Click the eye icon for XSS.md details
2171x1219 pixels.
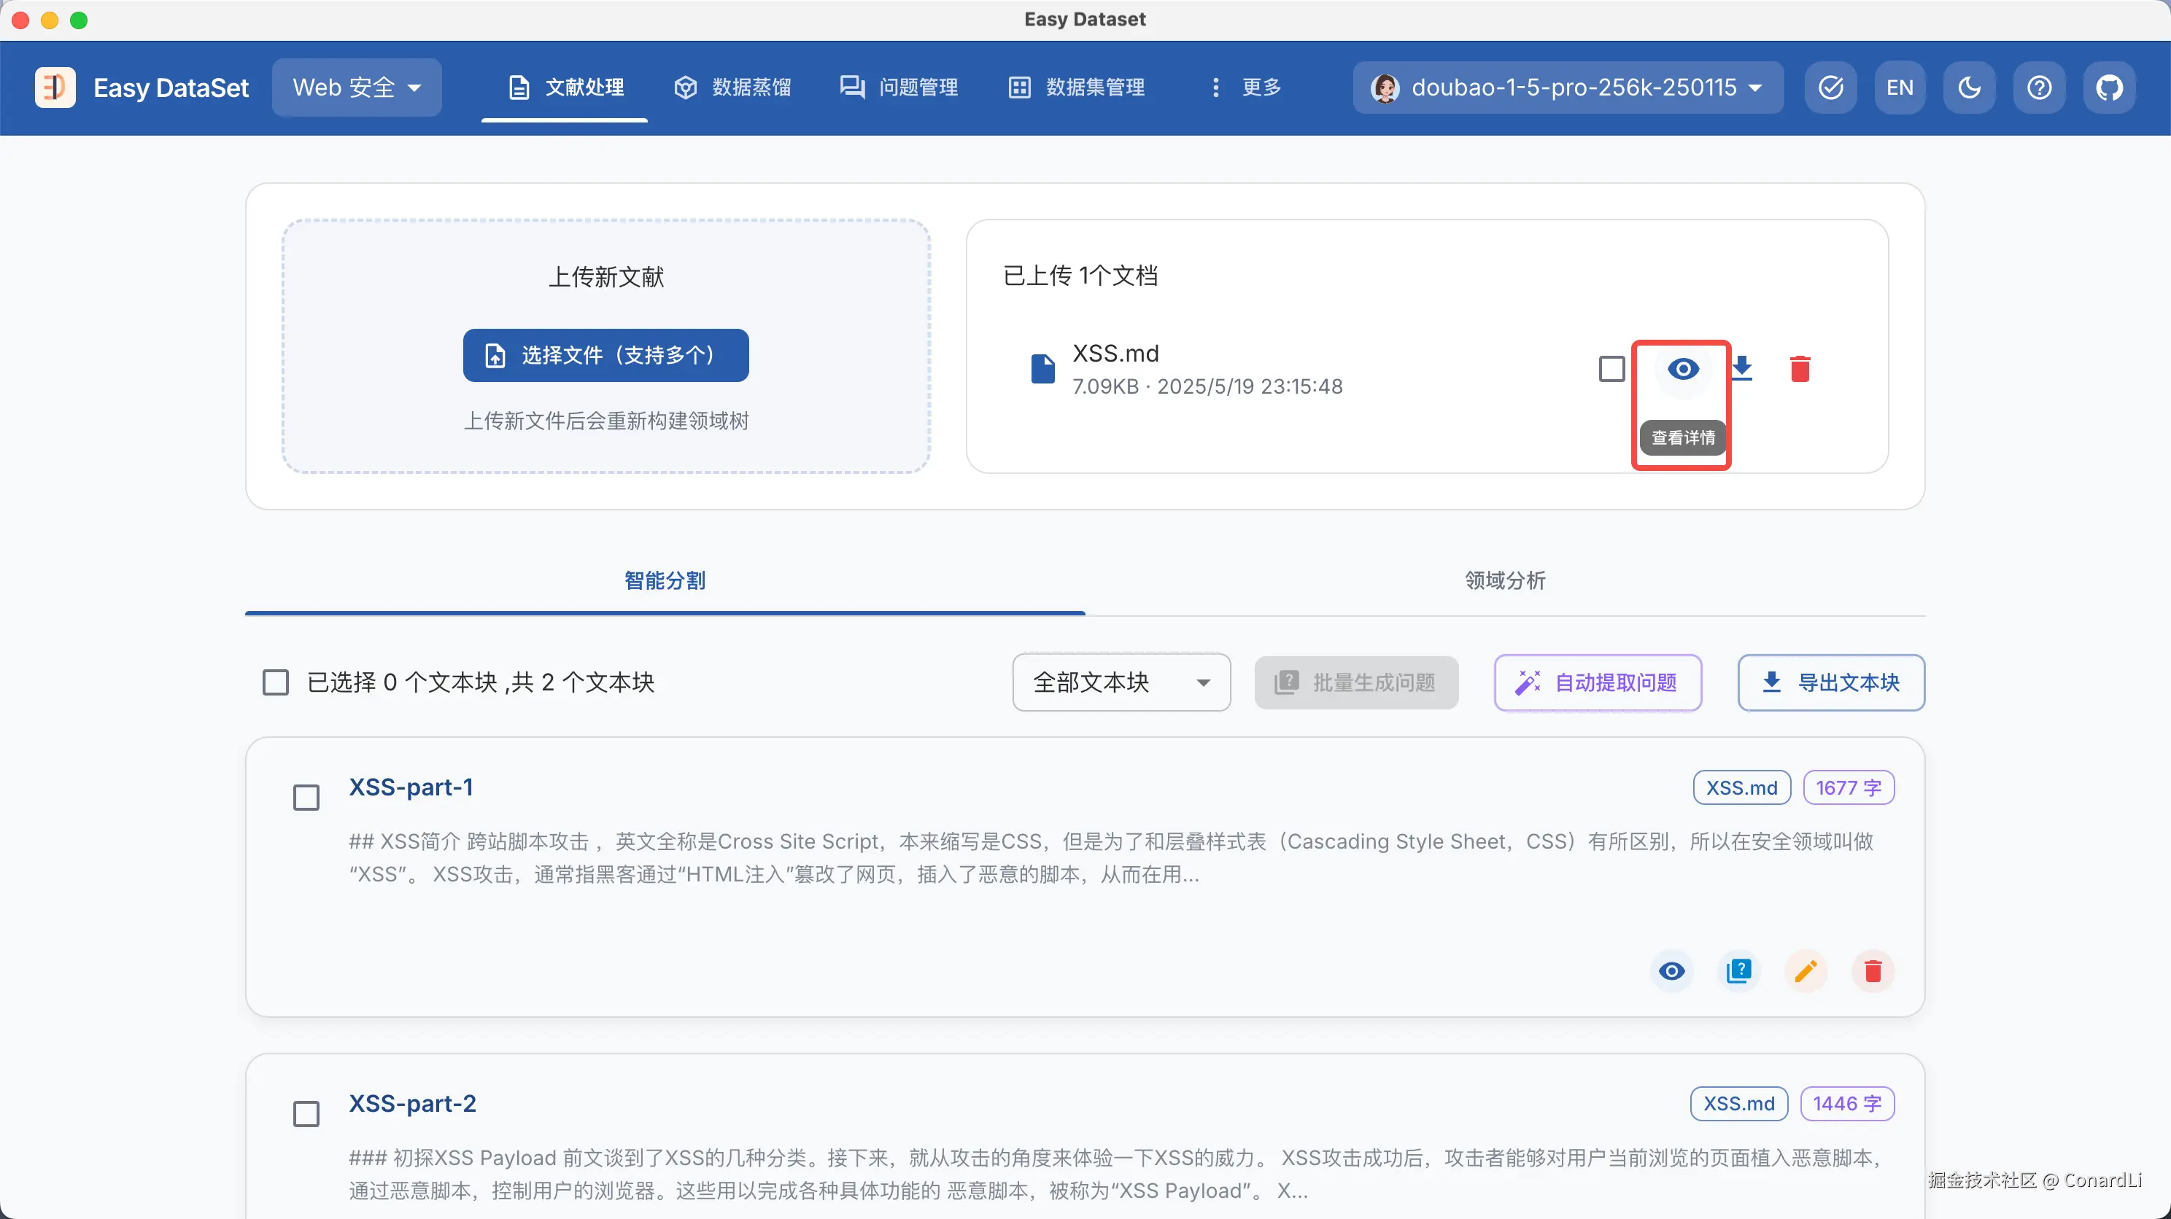(x=1683, y=369)
